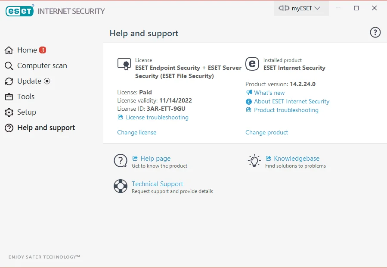Screen dimensions: 387x268
Task: Open Product troubleshooting link
Action: tap(286, 110)
